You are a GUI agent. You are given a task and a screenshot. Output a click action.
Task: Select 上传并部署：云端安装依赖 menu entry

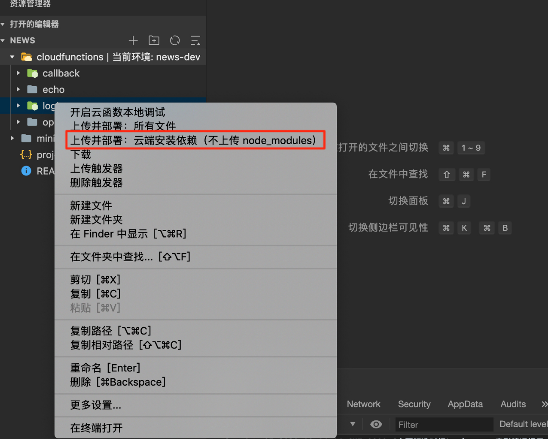click(195, 140)
